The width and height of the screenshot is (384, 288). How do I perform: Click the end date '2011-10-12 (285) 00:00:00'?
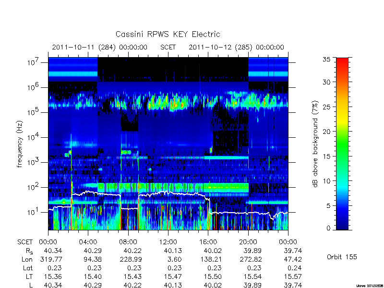(x=236, y=47)
